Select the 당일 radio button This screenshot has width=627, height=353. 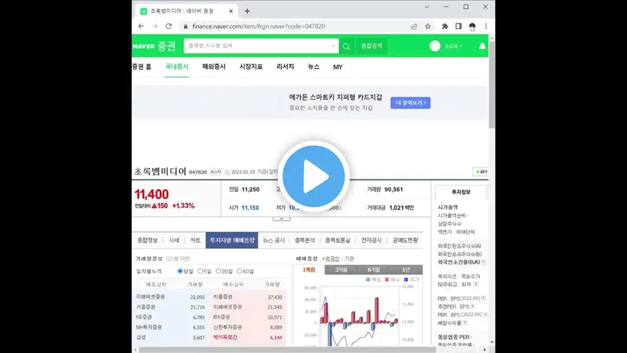point(180,271)
